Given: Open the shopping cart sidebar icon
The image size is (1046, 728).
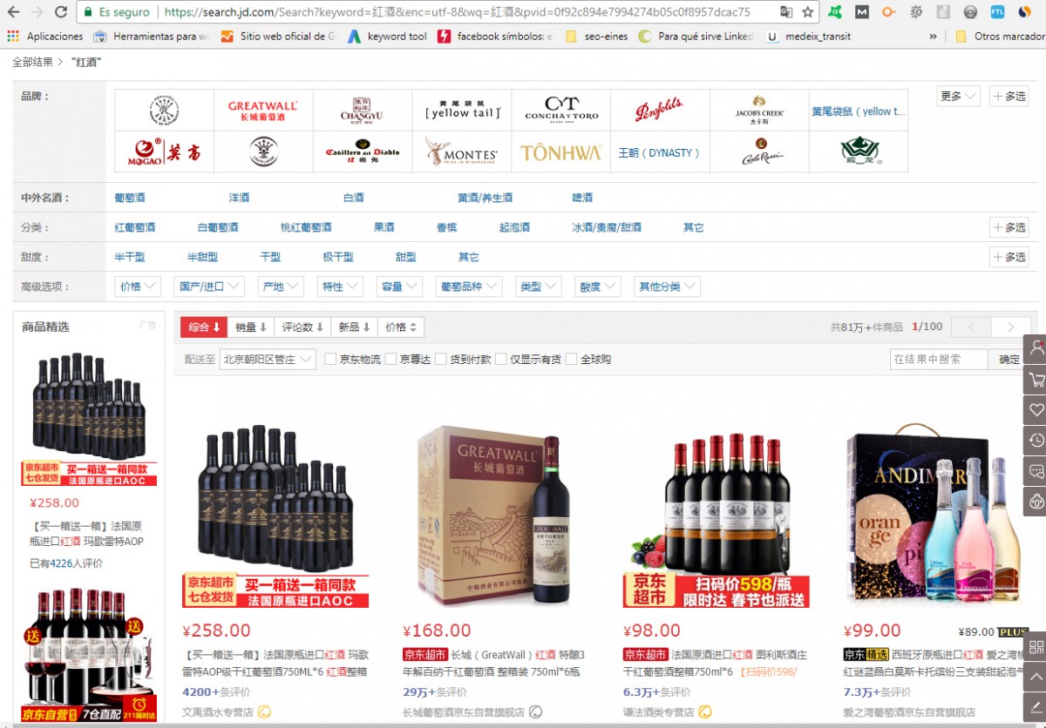Looking at the screenshot, I should 1036,380.
